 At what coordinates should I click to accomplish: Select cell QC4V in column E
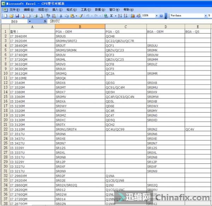198,129
